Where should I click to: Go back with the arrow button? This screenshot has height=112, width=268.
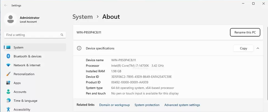pyautogui.click(x=6, y=6)
